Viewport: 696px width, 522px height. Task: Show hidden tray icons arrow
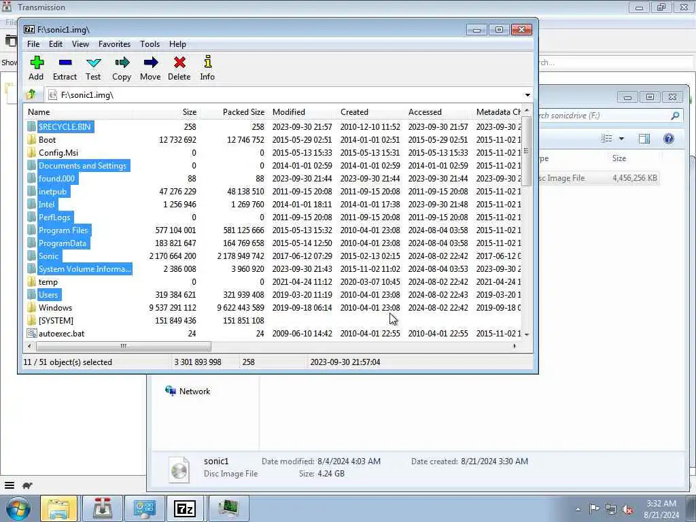click(578, 509)
